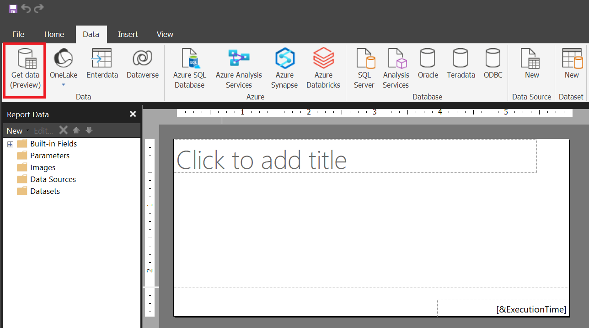589x328 pixels.
Task: Select the Images folder
Action: (36, 167)
